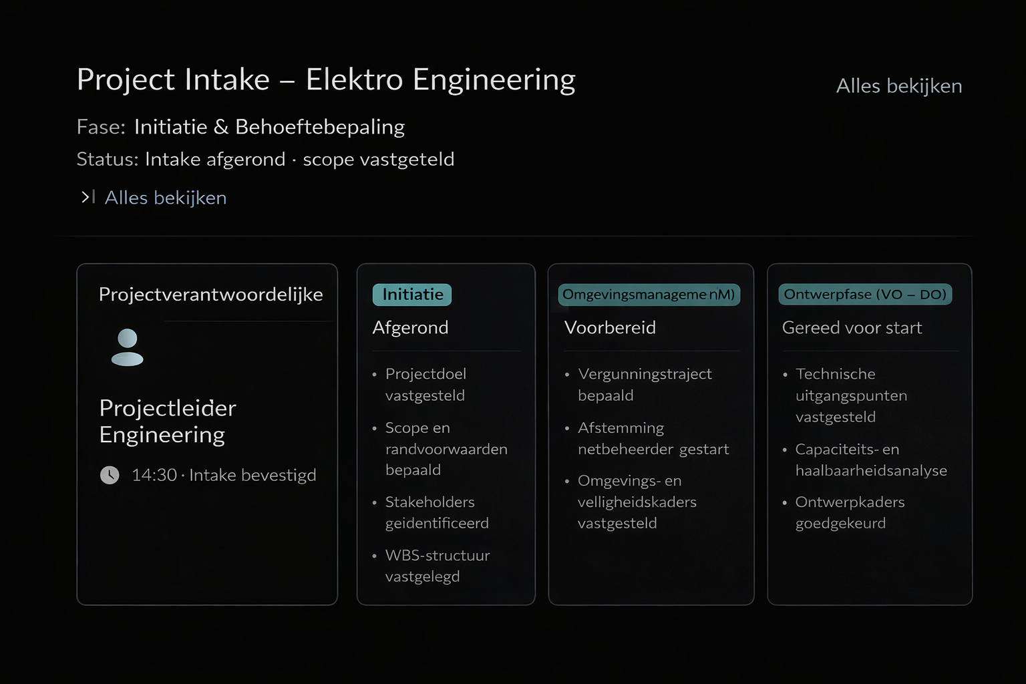
Task: Select Scope en randvoorwaarden bepaald item
Action: [x=446, y=449]
